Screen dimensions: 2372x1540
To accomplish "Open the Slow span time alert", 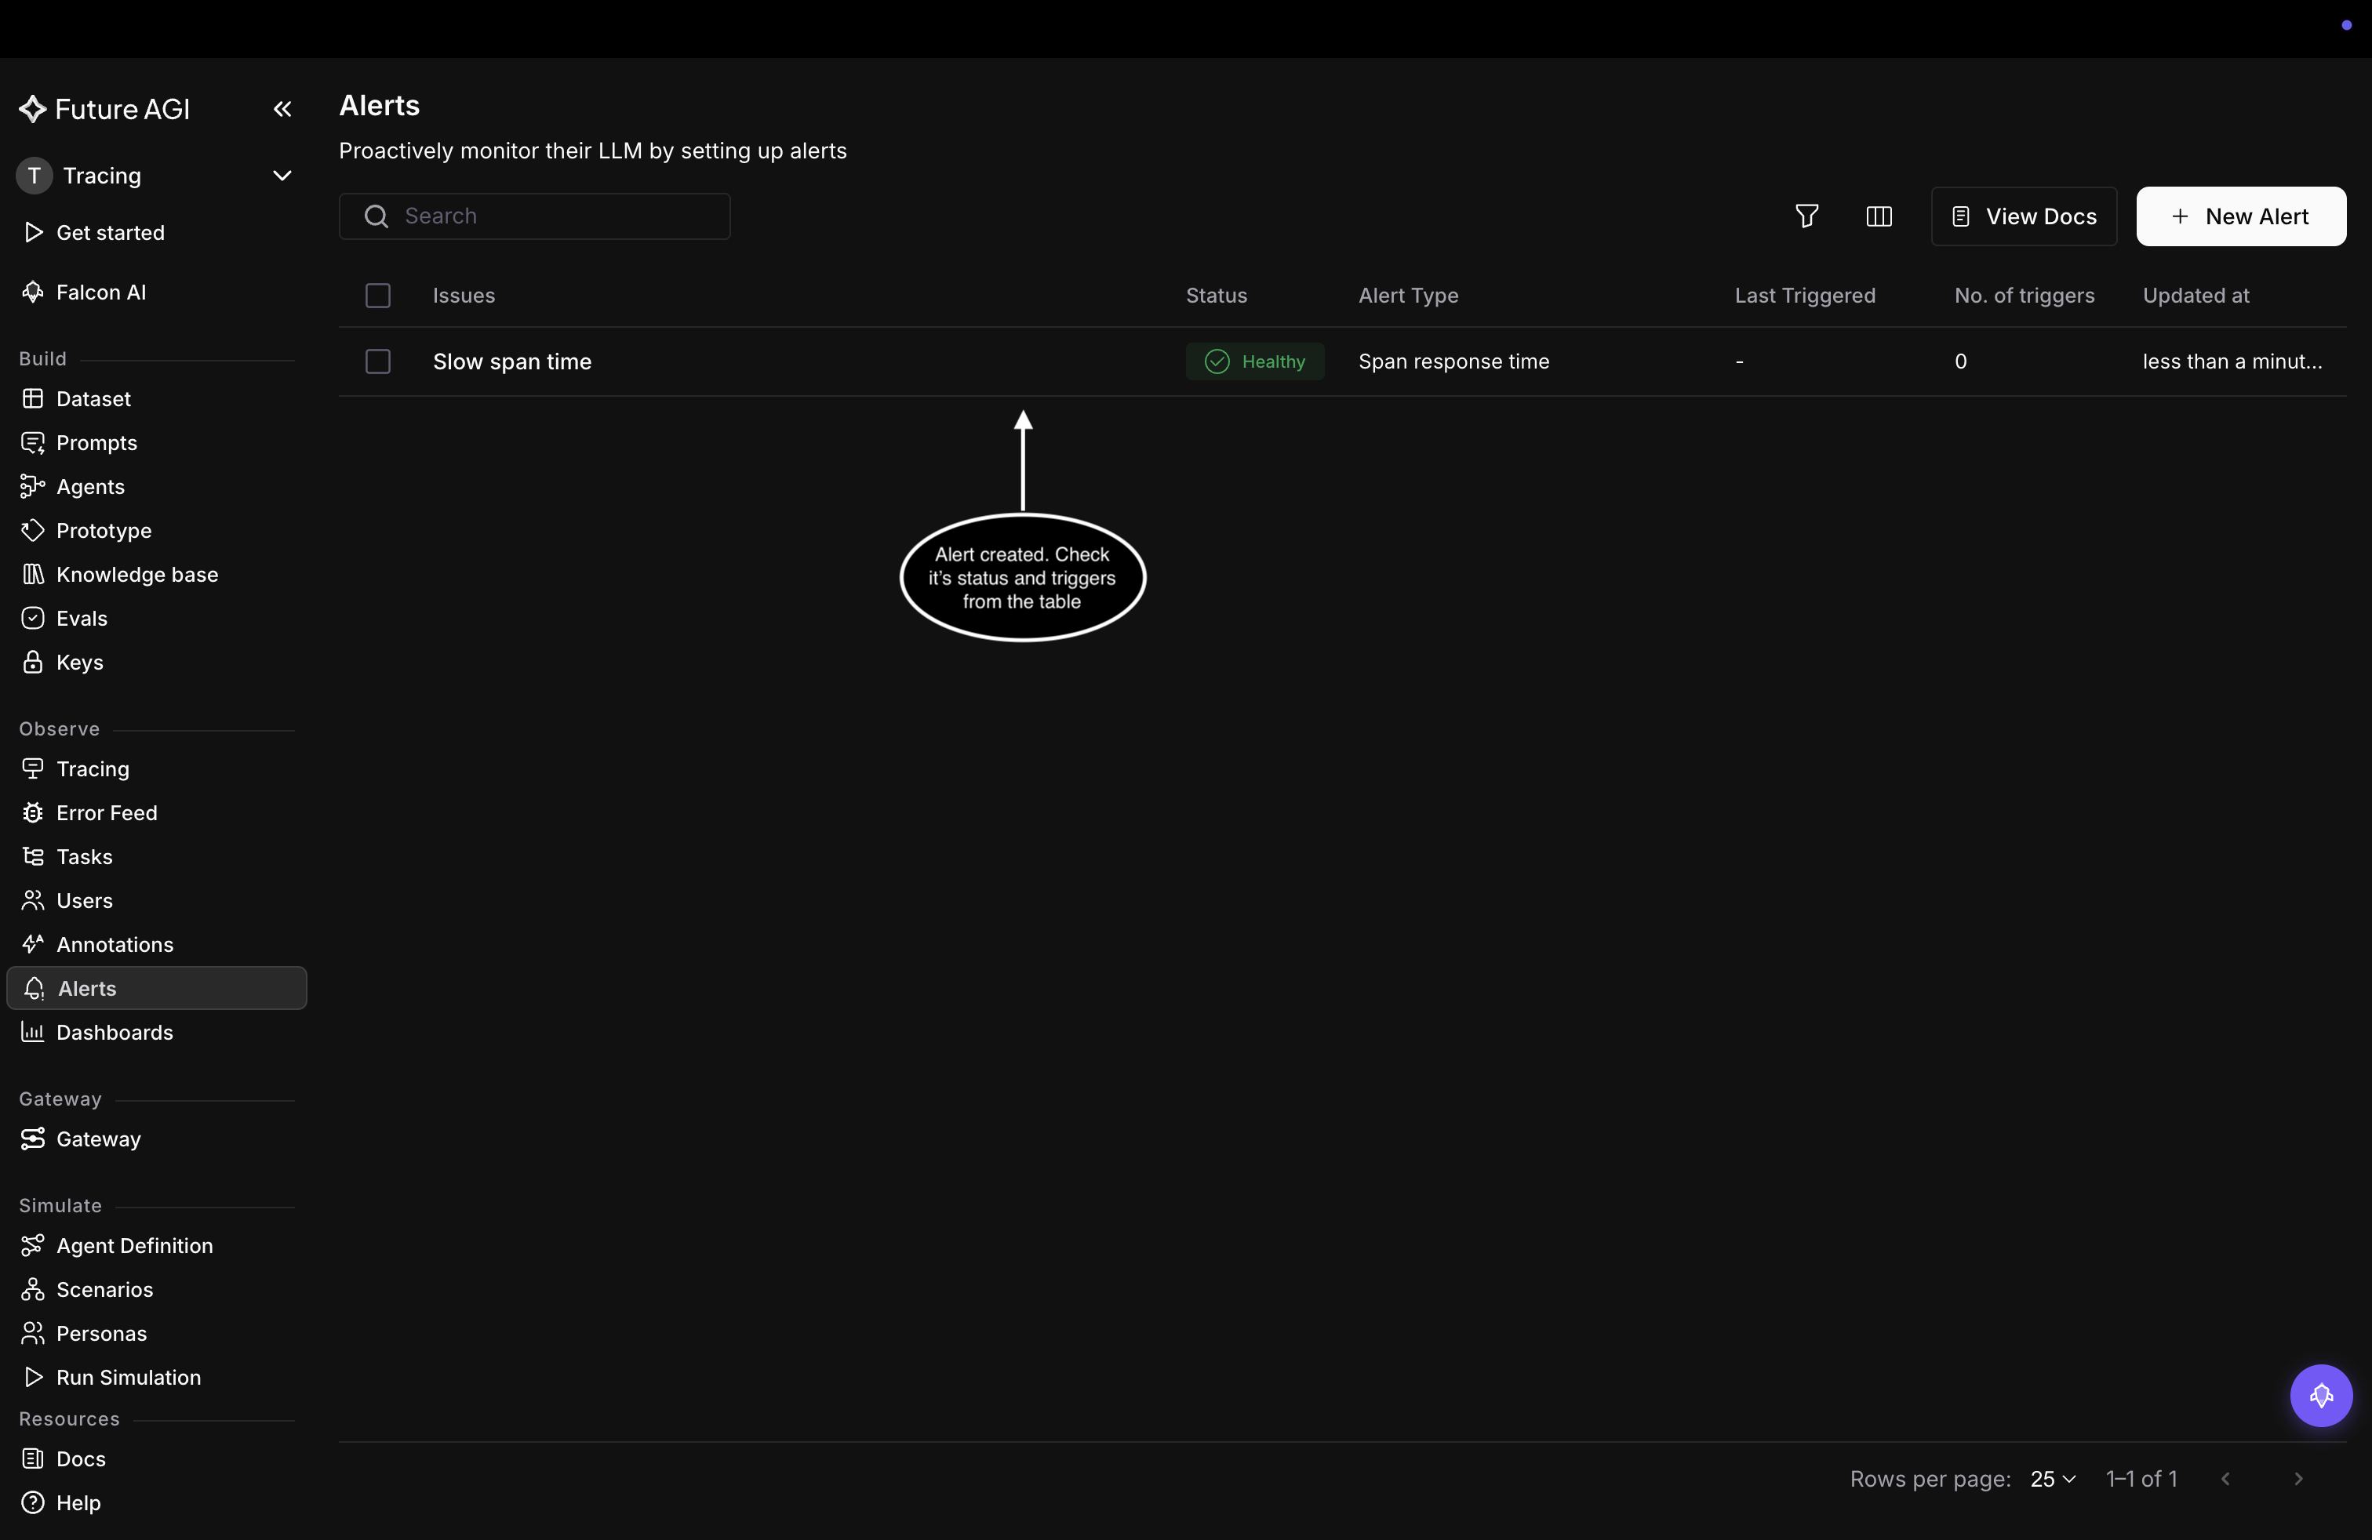I will [x=512, y=361].
